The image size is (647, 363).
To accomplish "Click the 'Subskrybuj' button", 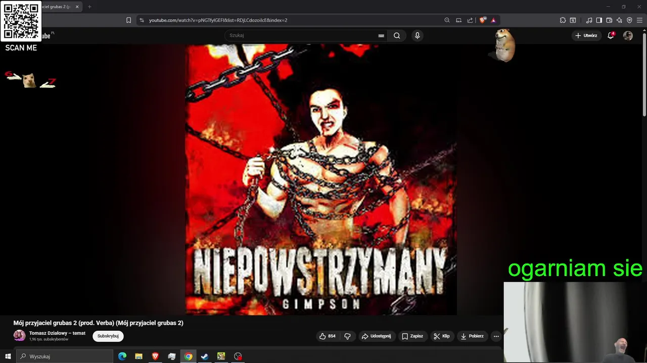I will (x=108, y=336).
